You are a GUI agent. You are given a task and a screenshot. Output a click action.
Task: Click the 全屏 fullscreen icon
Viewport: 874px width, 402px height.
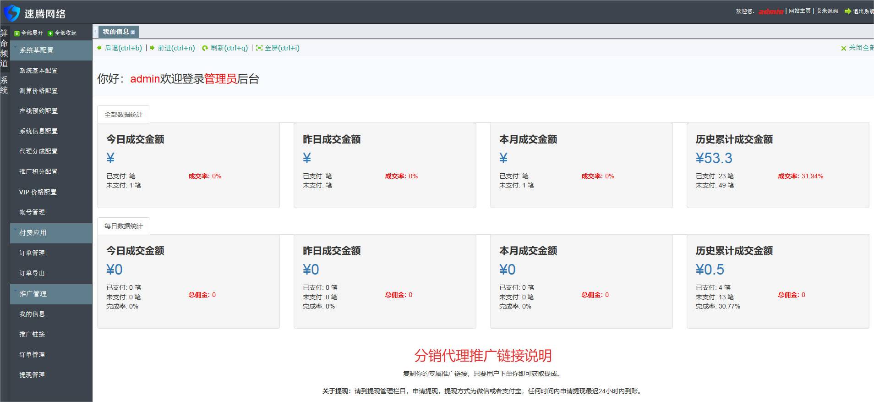pyautogui.click(x=259, y=48)
